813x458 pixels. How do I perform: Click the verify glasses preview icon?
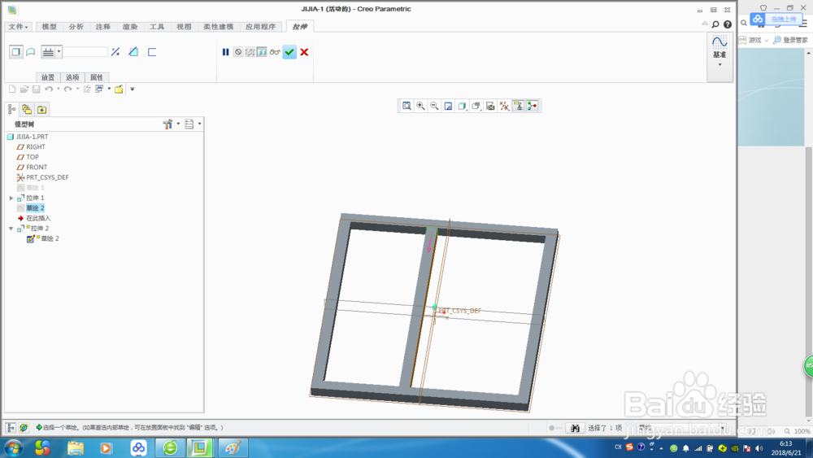point(275,52)
